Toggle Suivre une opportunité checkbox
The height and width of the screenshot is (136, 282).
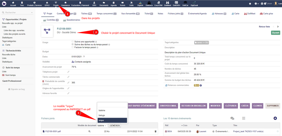[x=73, y=41]
